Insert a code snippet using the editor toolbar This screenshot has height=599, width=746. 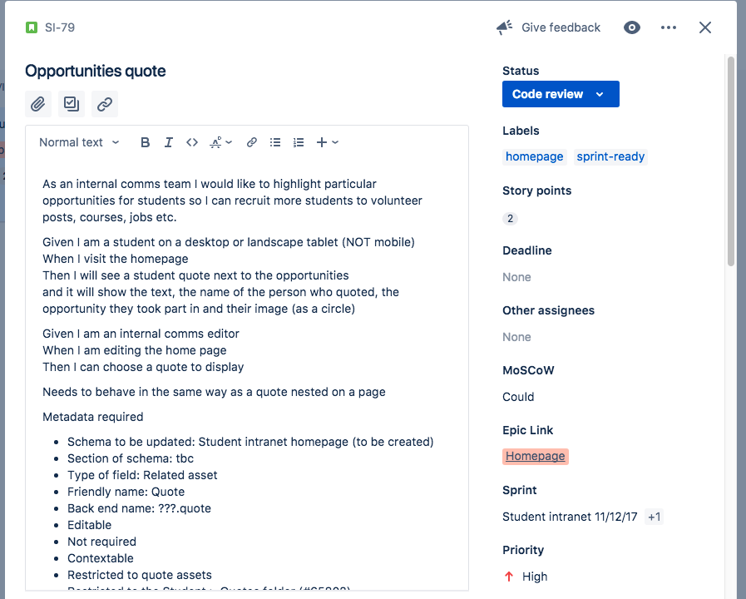(x=192, y=141)
